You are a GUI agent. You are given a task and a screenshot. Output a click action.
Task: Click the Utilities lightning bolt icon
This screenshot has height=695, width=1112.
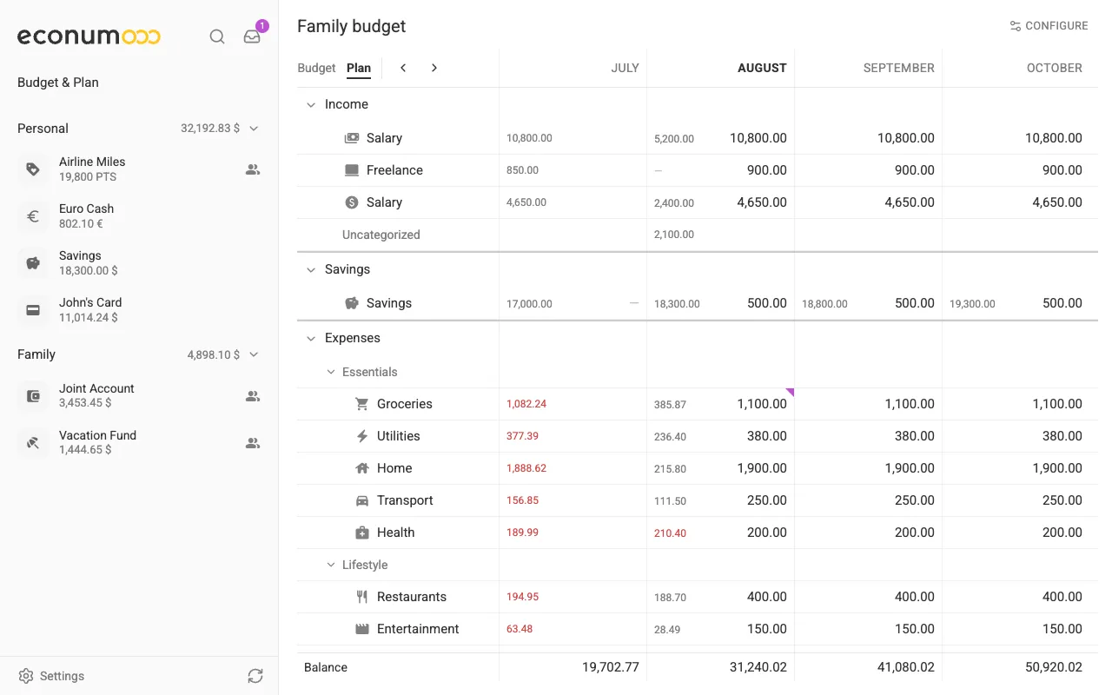(x=362, y=436)
